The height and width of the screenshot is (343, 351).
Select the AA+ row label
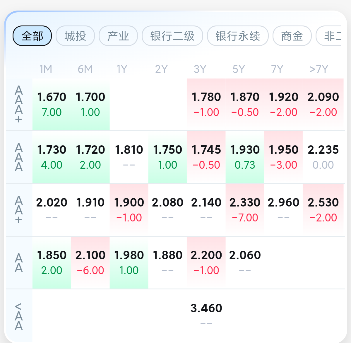coord(19,210)
